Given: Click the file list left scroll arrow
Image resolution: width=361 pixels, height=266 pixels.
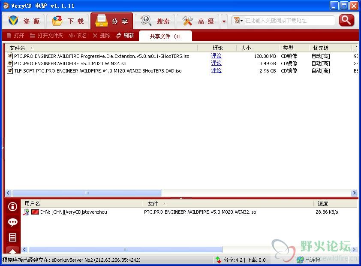Looking at the screenshot, I should point(8,193).
